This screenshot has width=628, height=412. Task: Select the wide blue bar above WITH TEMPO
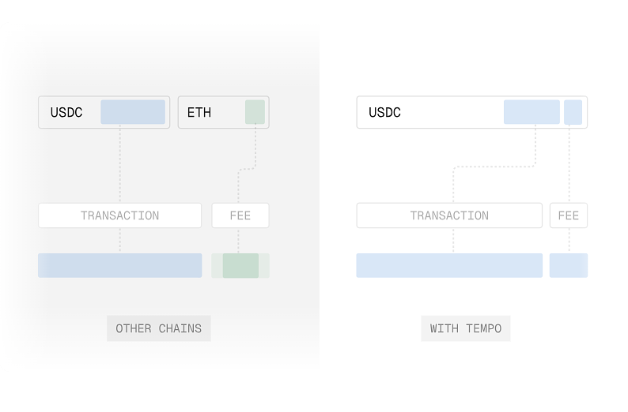pos(449,265)
